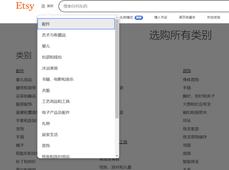Open the Etsy logo homepage

click(x=25, y=6)
